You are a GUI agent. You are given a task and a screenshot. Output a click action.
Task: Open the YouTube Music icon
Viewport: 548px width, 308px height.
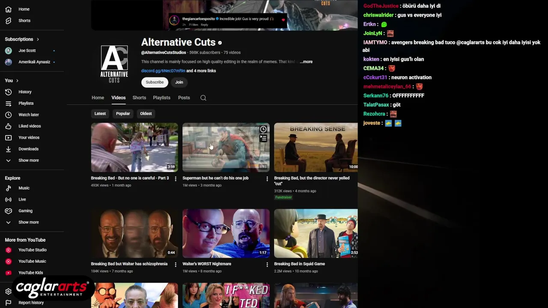[x=8, y=261]
